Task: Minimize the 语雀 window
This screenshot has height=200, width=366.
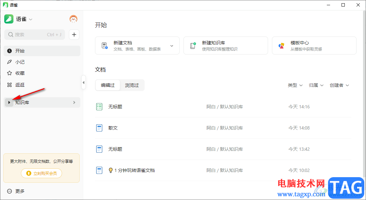Action: 328,5
